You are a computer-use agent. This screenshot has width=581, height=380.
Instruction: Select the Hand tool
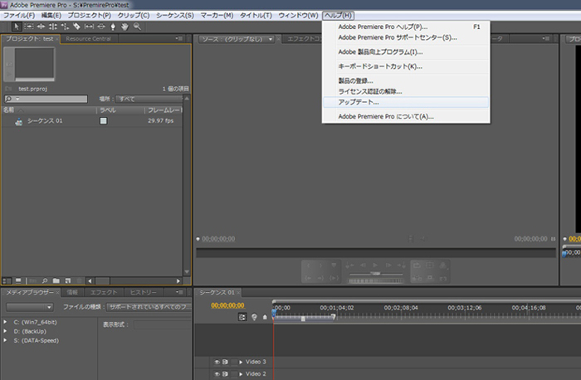124,27
